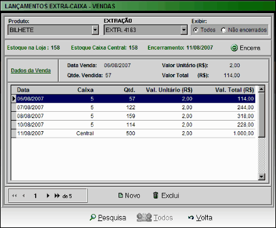The image size is (276, 228).
Task: Click the total value 228,00 cell
Action: pyautogui.click(x=245, y=125)
